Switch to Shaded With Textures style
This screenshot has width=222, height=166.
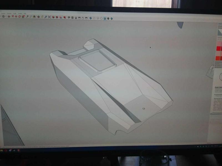click(x=108, y=19)
